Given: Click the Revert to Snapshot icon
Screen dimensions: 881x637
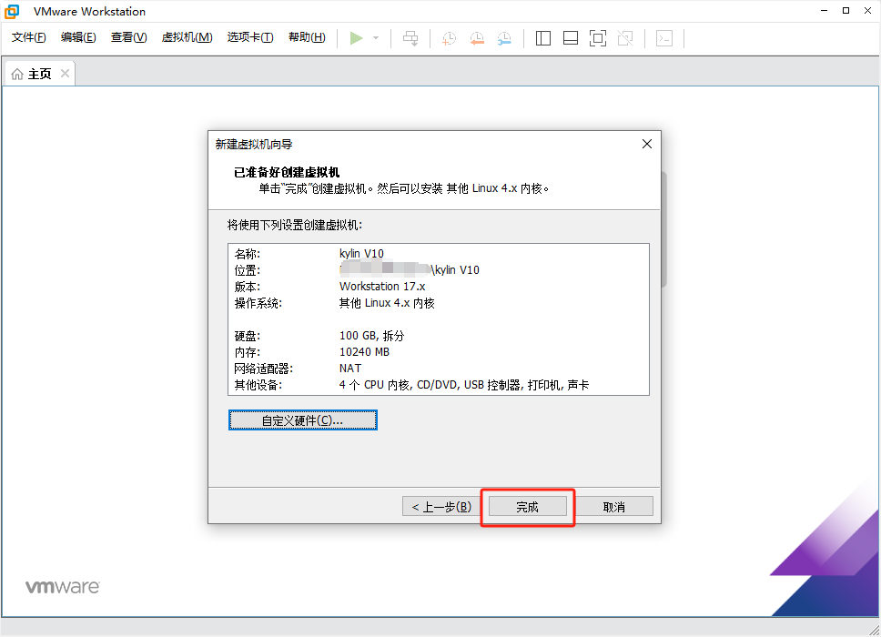Looking at the screenshot, I should [x=477, y=38].
